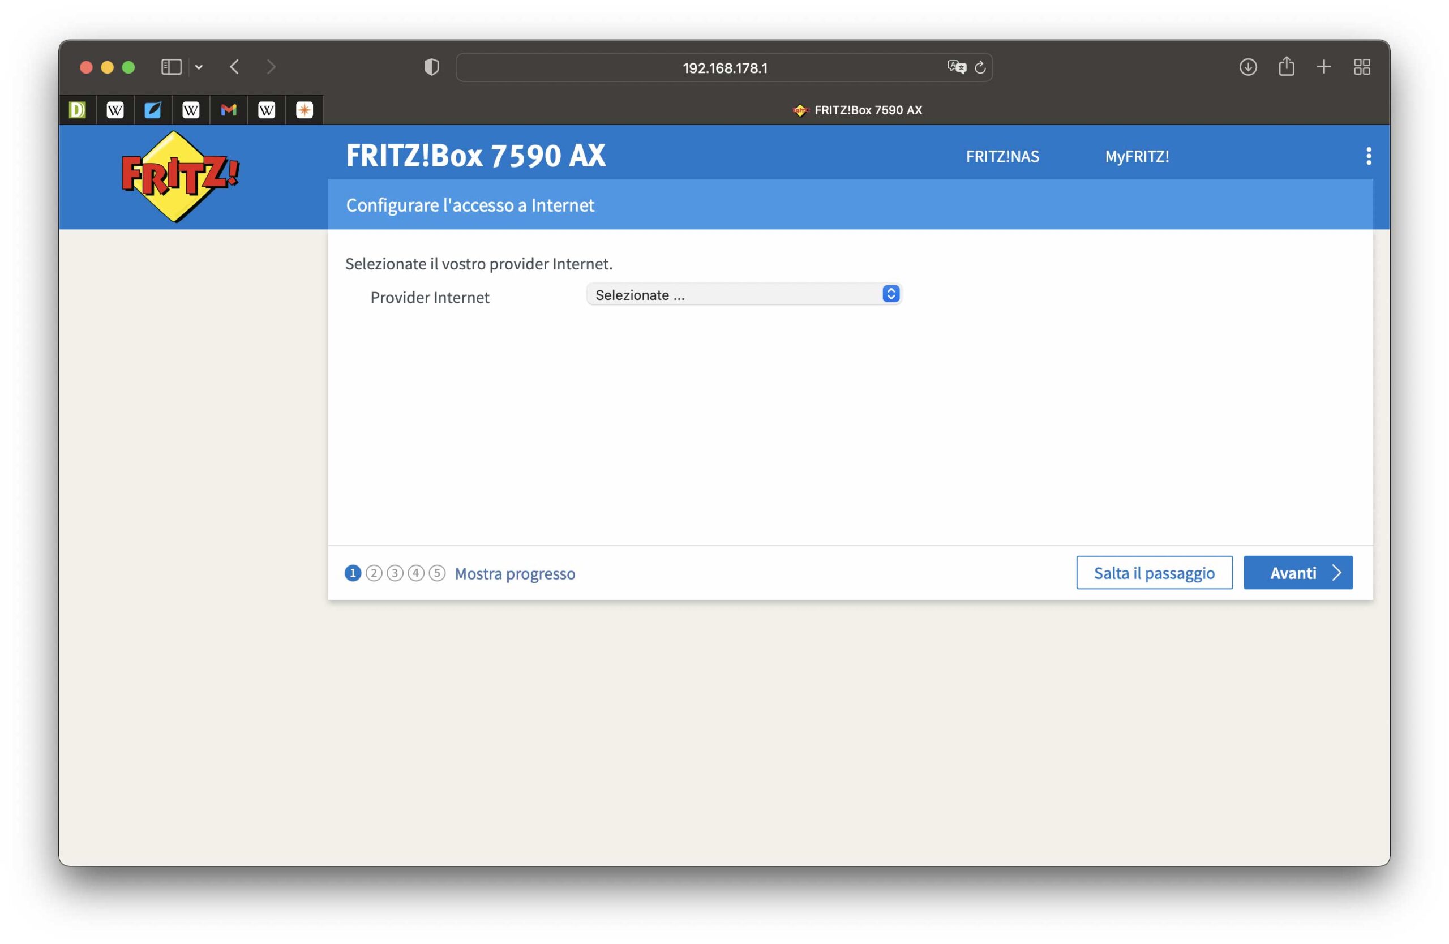This screenshot has width=1449, height=944.
Task: Open the Provider Internet dropdown
Action: tap(743, 295)
